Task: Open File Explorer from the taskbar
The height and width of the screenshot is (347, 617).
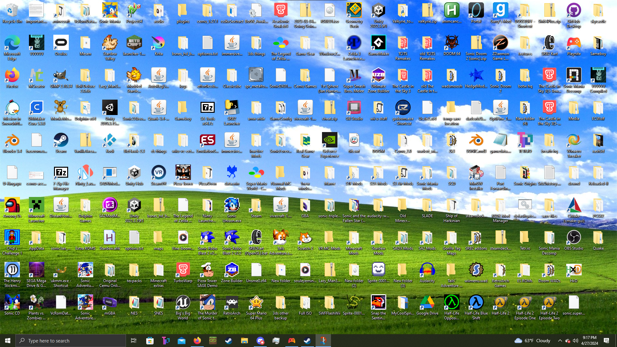Action: point(245,341)
